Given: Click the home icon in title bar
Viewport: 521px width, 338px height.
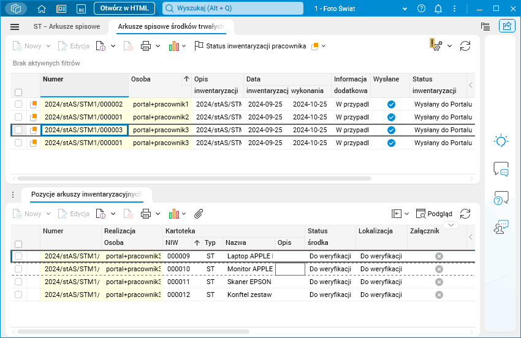Looking at the screenshot, I should (42, 9).
